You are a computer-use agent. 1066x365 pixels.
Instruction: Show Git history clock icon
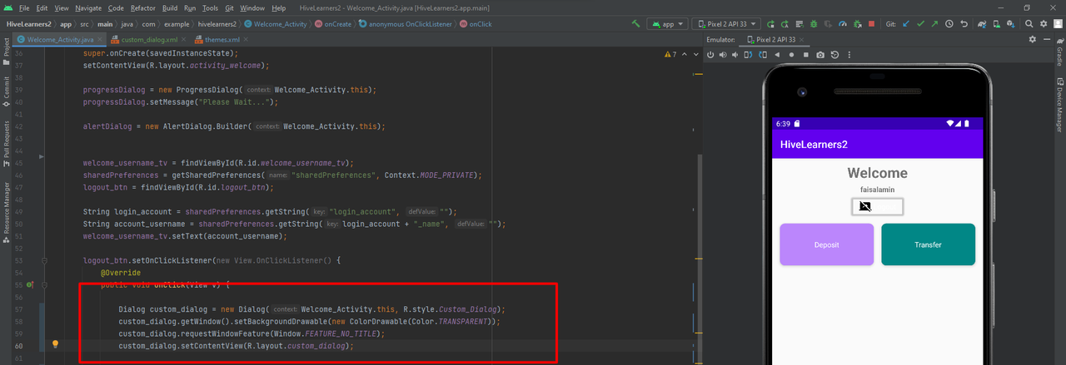tap(949, 24)
